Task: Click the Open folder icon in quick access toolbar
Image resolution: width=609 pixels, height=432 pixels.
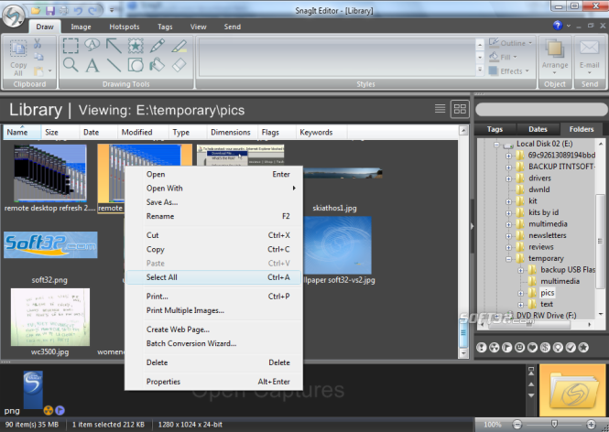Action: [x=36, y=10]
